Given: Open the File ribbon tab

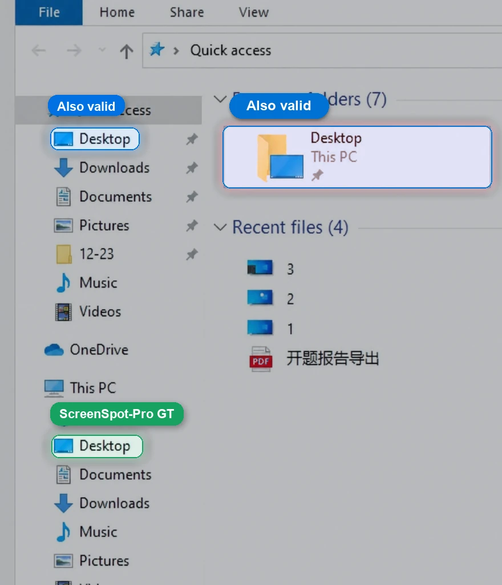Looking at the screenshot, I should pyautogui.click(x=49, y=13).
